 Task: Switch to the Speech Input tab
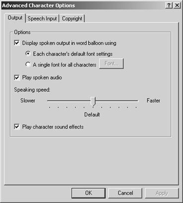click(x=42, y=18)
